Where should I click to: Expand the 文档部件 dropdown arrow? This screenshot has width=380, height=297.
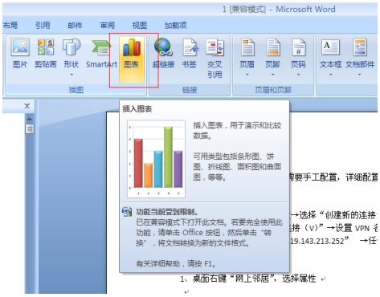click(x=360, y=75)
